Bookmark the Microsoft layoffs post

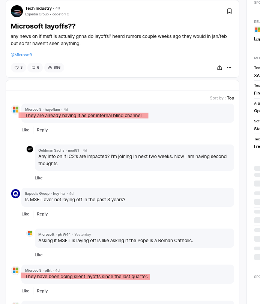point(229,11)
